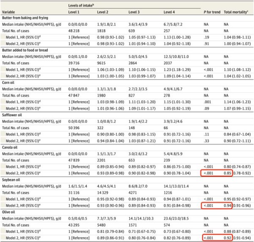Click total mortality value "0.95 (0.92-0.97)"
Viewport: 254px width, 242px height.
point(237,199)
